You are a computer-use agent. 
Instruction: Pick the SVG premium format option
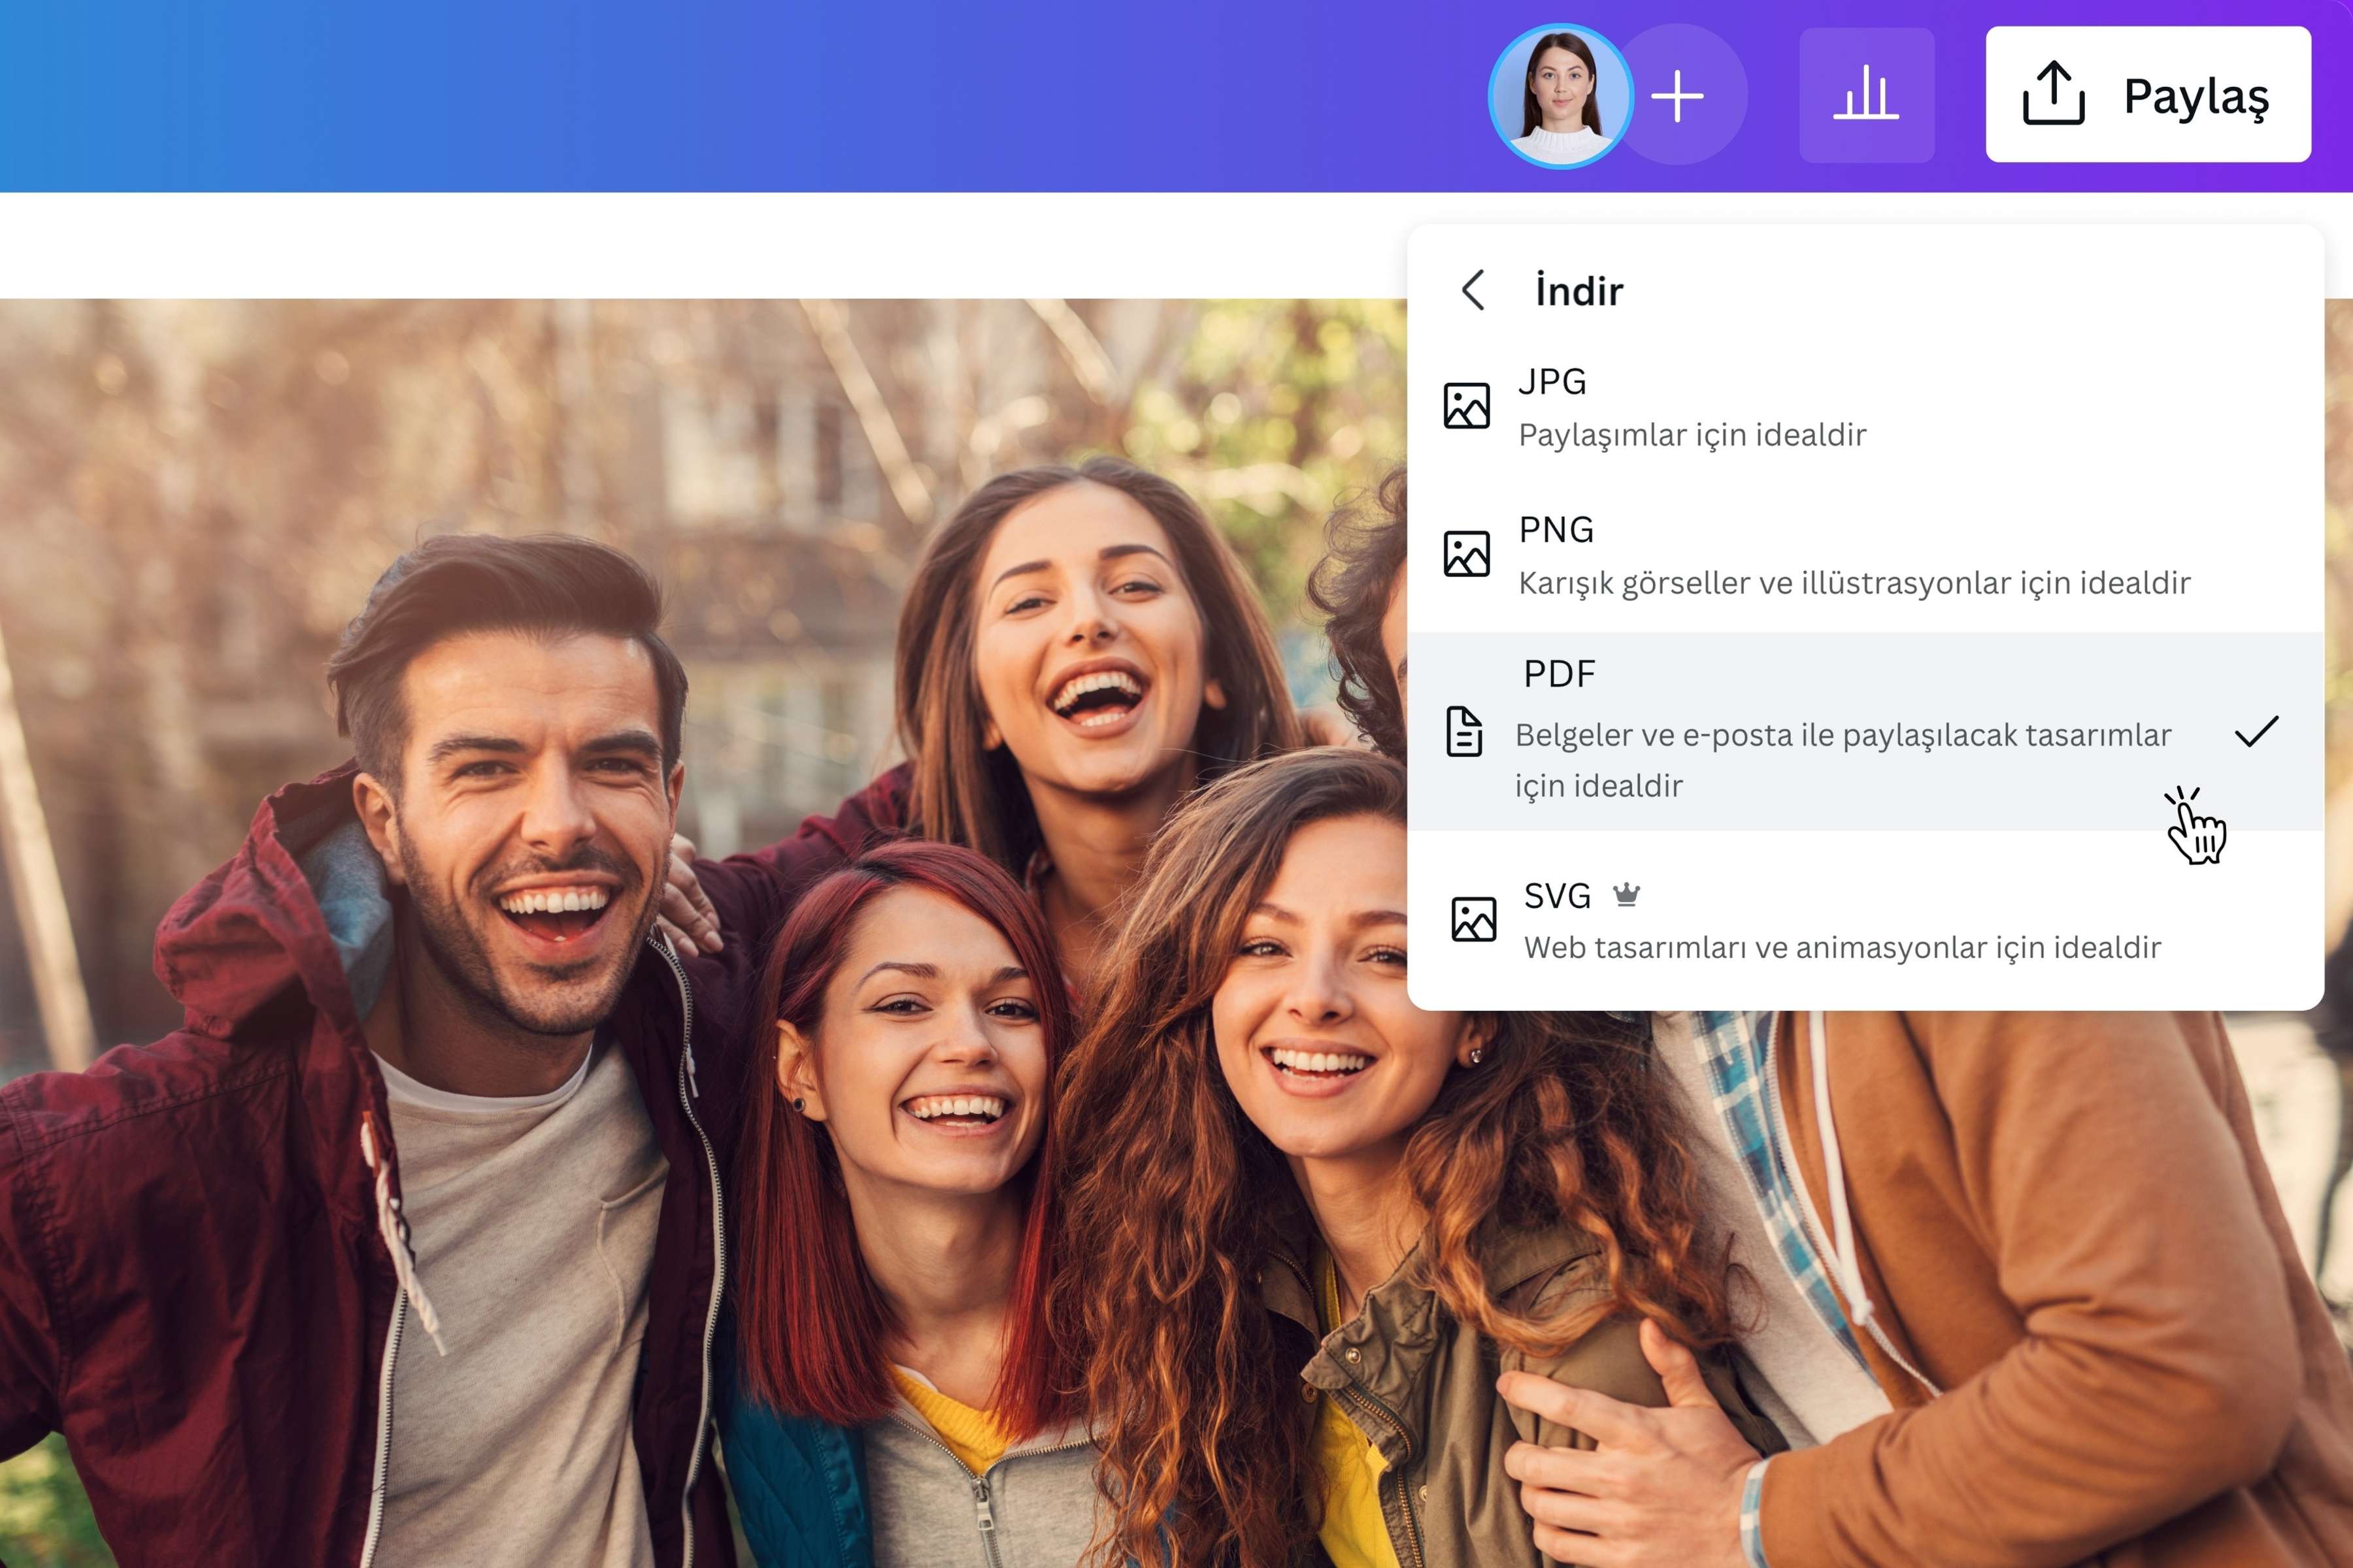coord(1865,920)
